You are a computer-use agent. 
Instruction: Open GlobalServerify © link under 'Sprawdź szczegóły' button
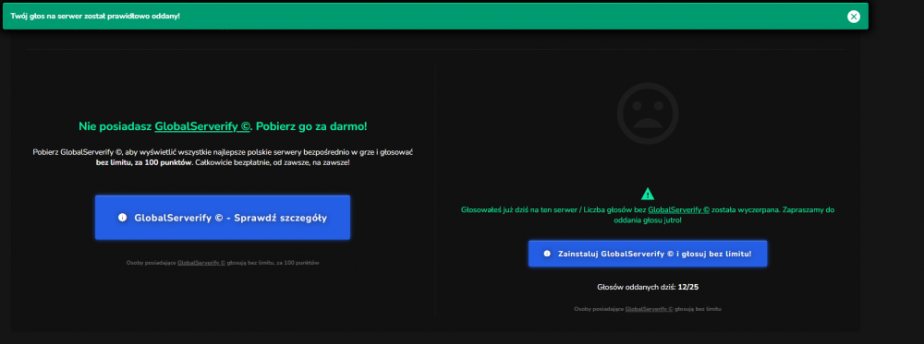[x=201, y=263]
